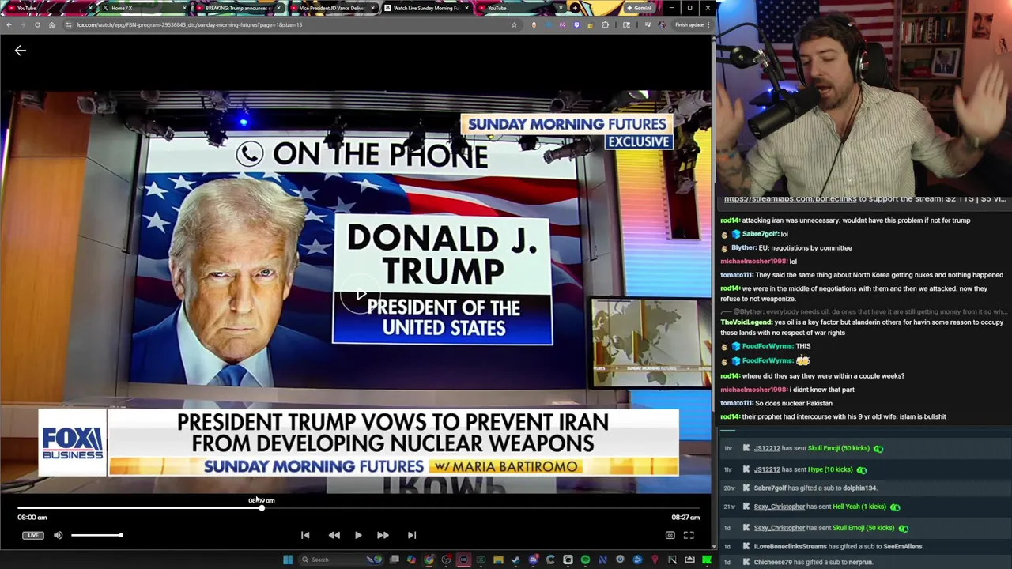Play the Fox Business video from the control bar
1012x569 pixels.
(358, 535)
